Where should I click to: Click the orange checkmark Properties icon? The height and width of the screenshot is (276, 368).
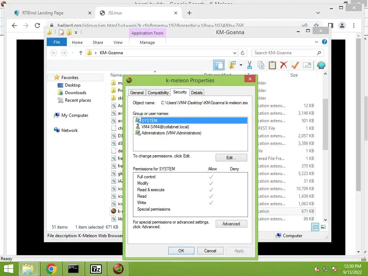295,65
